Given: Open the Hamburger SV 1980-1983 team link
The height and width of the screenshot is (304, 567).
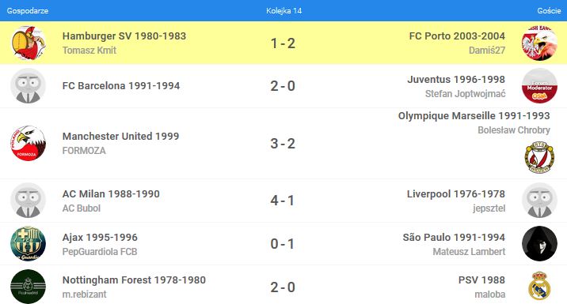Looking at the screenshot, I should click(x=124, y=36).
